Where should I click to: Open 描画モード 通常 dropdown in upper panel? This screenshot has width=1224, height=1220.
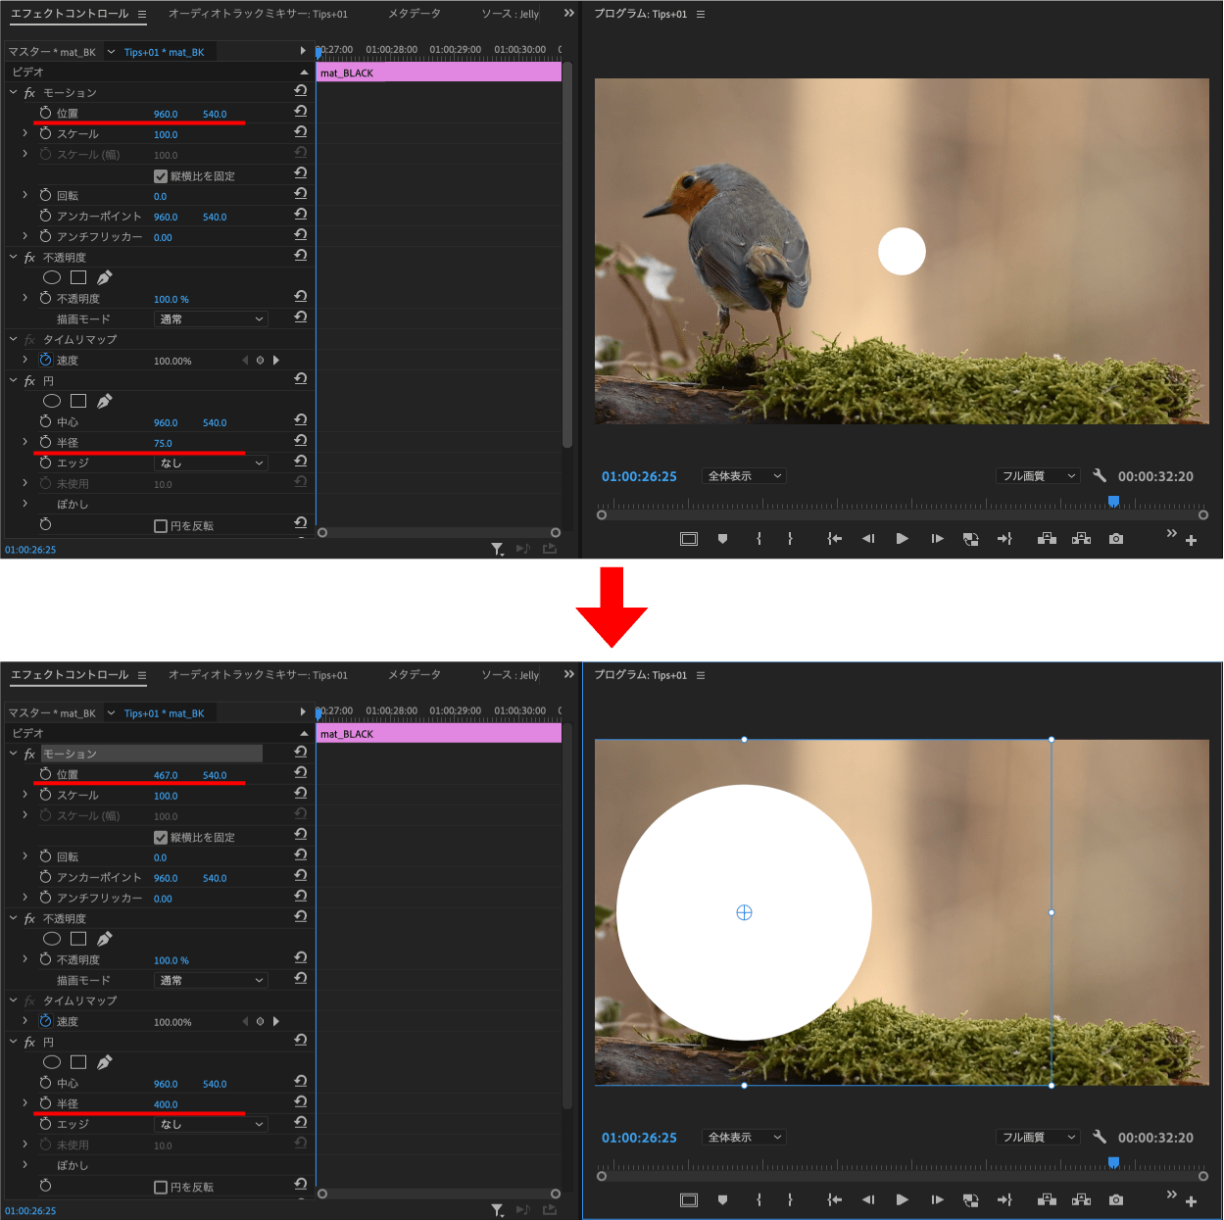(x=212, y=319)
